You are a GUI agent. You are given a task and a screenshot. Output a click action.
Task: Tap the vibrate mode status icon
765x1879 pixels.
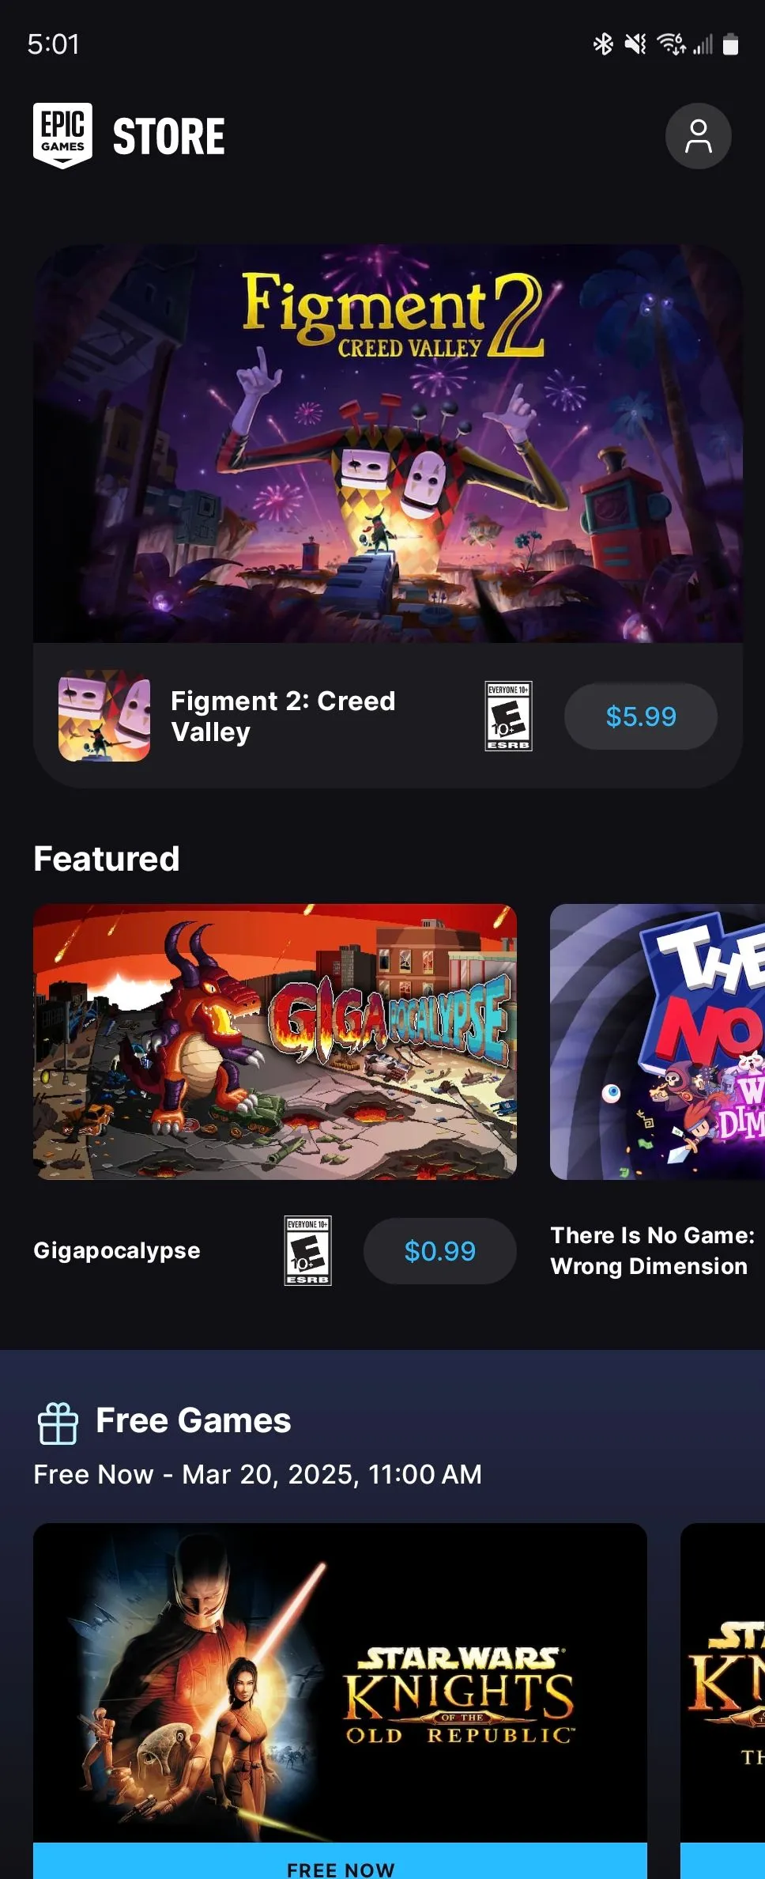click(x=635, y=44)
